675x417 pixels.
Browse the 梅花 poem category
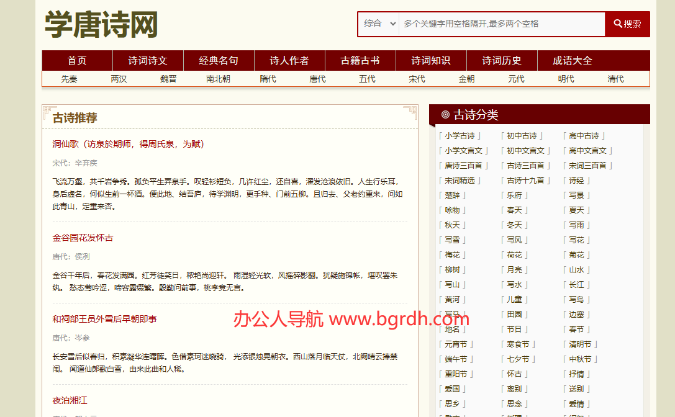click(452, 255)
